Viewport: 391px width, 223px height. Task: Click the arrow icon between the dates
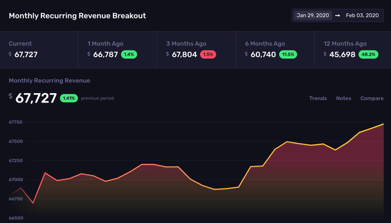click(337, 16)
